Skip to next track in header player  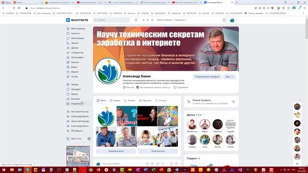153,20
